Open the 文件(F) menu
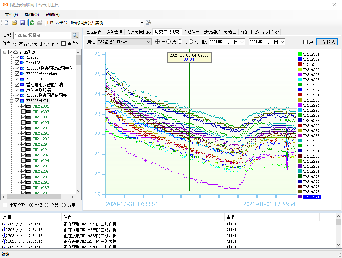The width and height of the screenshot is (342, 258). [x=11, y=14]
